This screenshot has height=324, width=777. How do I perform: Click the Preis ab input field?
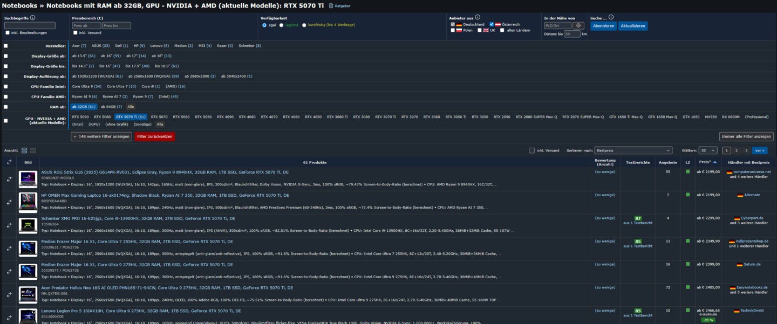point(86,25)
